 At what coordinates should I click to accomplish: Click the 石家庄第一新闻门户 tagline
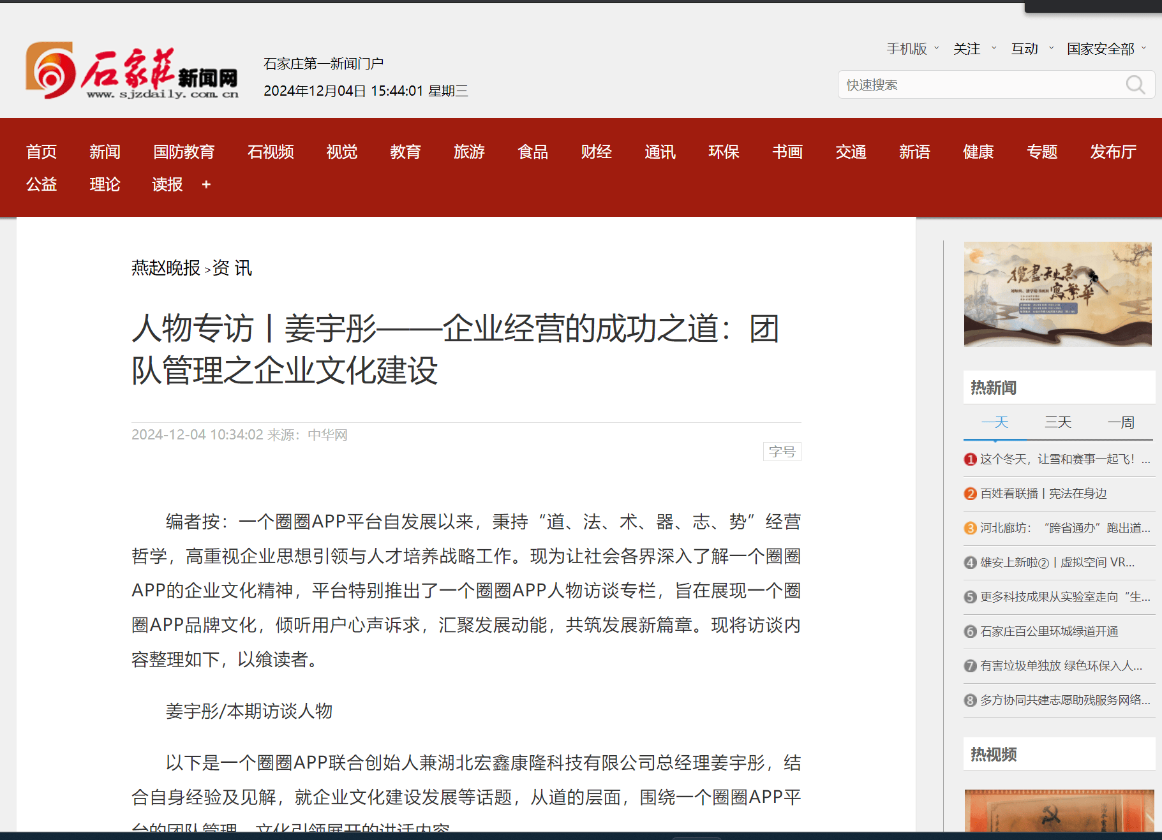pos(324,64)
